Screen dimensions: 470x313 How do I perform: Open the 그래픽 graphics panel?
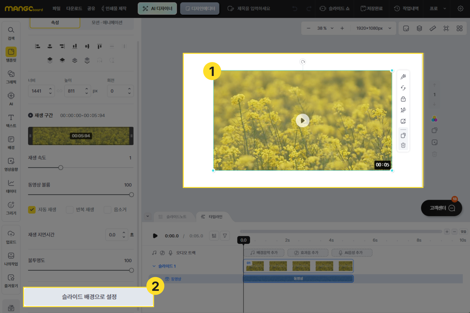point(11,77)
